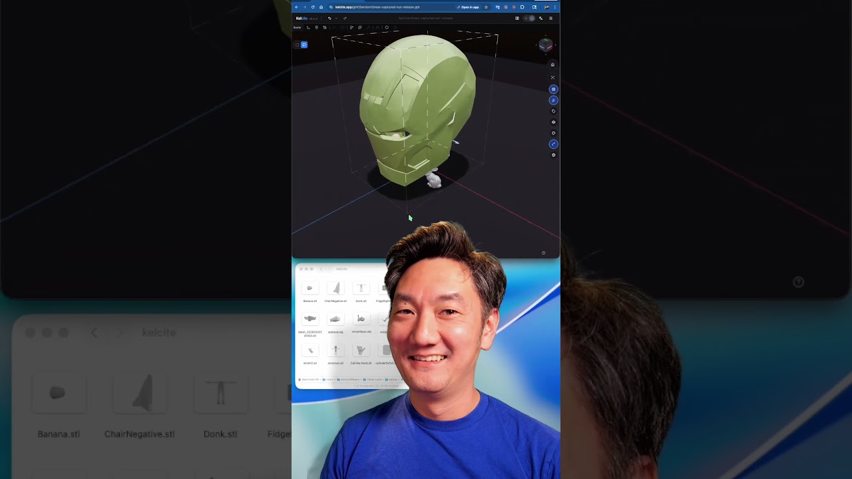This screenshot has width=852, height=479.
Task: Select the Mesh .stl file in Finder
Action: [310, 325]
